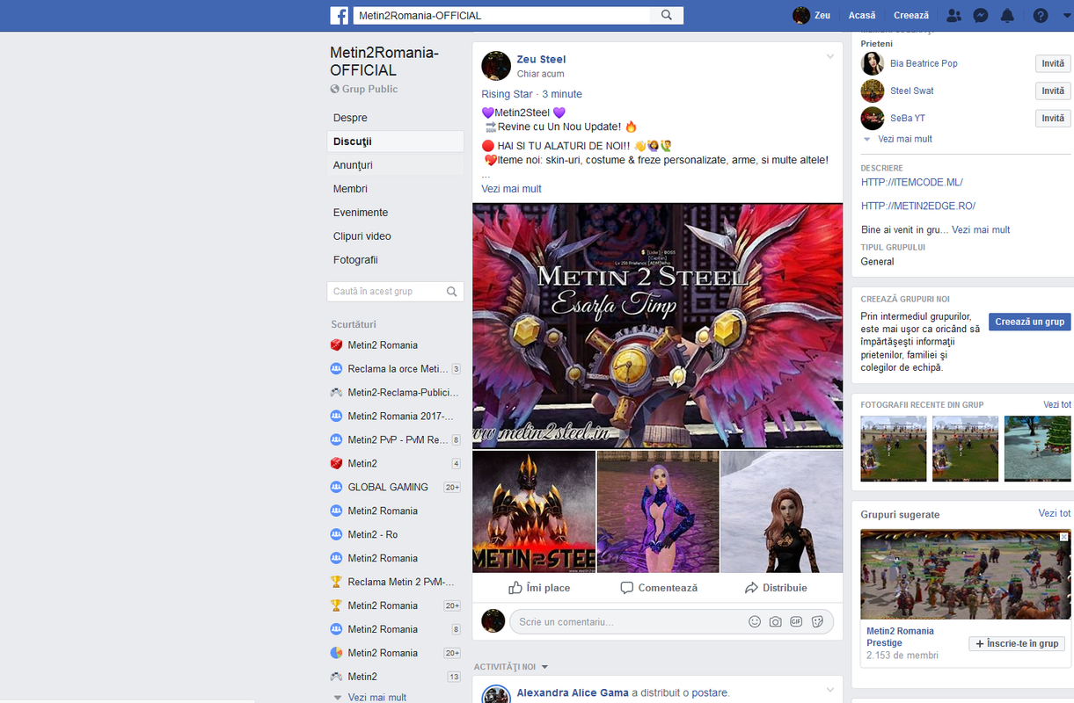The image size is (1074, 703).
Task: Open the account dropdown arrow in top bar
Action: (x=1067, y=16)
